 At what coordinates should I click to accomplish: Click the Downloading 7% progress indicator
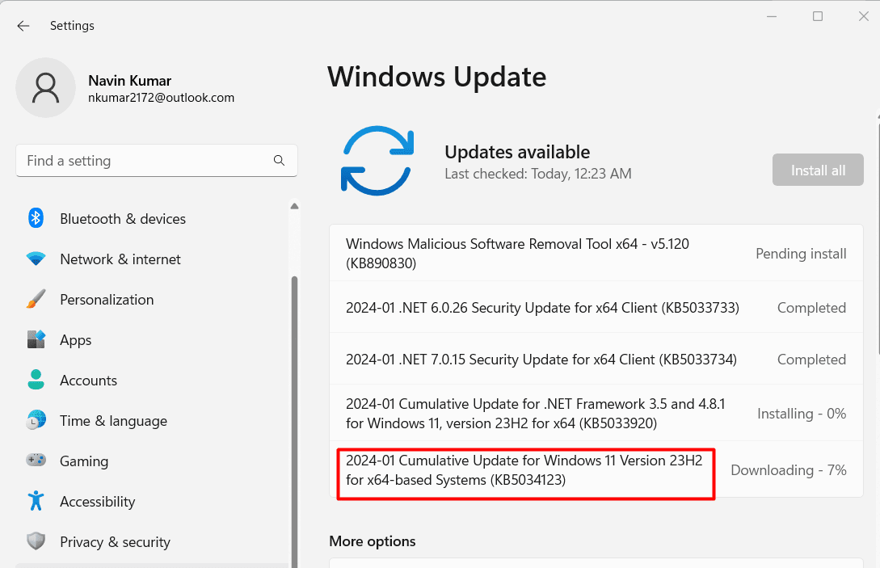(x=788, y=470)
